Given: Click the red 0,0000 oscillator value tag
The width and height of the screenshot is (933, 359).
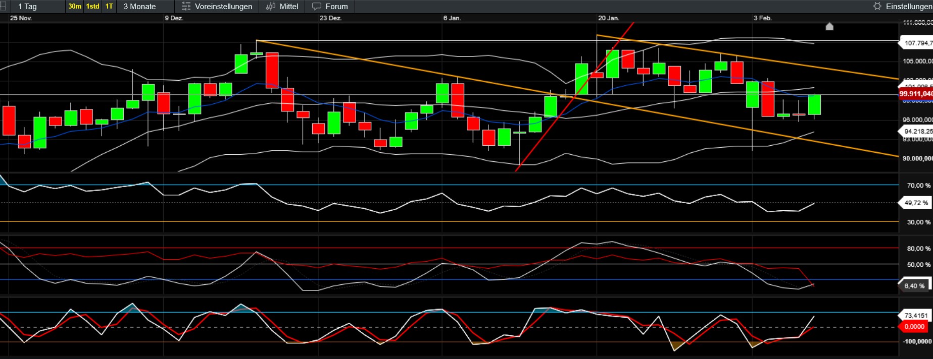Looking at the screenshot, I should point(914,327).
